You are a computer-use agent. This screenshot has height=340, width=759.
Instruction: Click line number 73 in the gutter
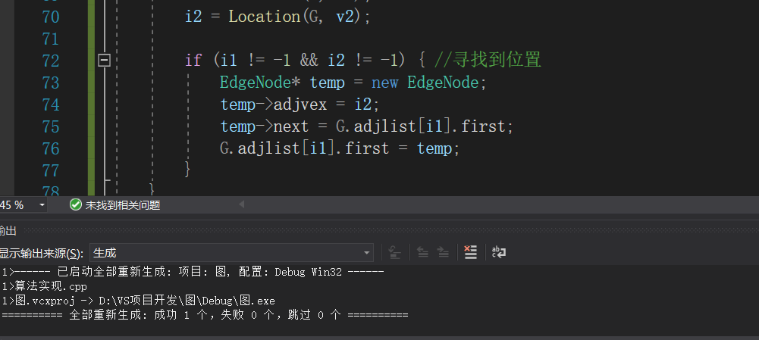[x=51, y=83]
